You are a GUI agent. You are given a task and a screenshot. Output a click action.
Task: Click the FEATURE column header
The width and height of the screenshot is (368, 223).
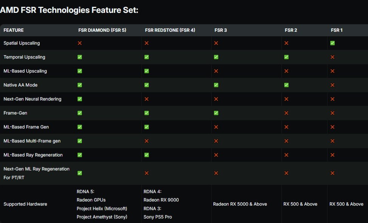14,30
